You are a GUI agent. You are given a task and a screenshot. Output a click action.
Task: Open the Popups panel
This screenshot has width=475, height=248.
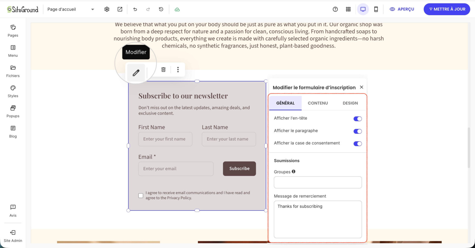pyautogui.click(x=13, y=112)
